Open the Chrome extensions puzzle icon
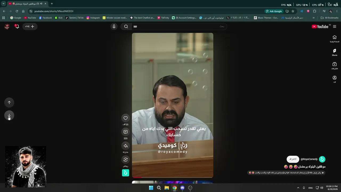 (315, 11)
